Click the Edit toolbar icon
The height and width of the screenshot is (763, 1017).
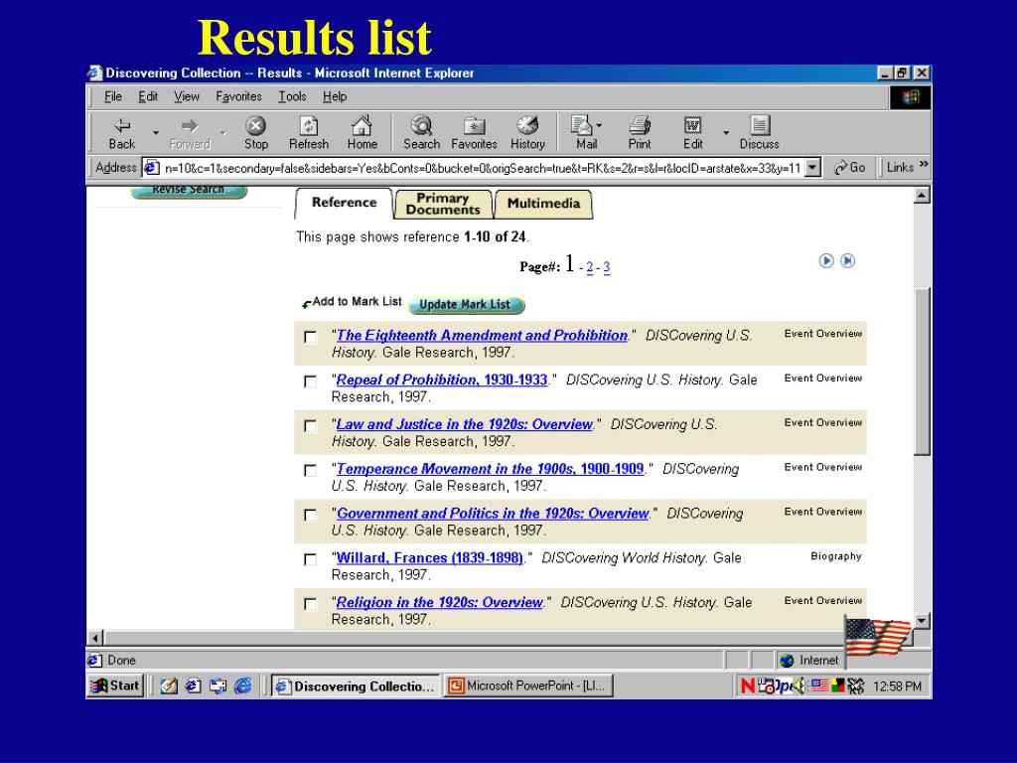tap(692, 133)
